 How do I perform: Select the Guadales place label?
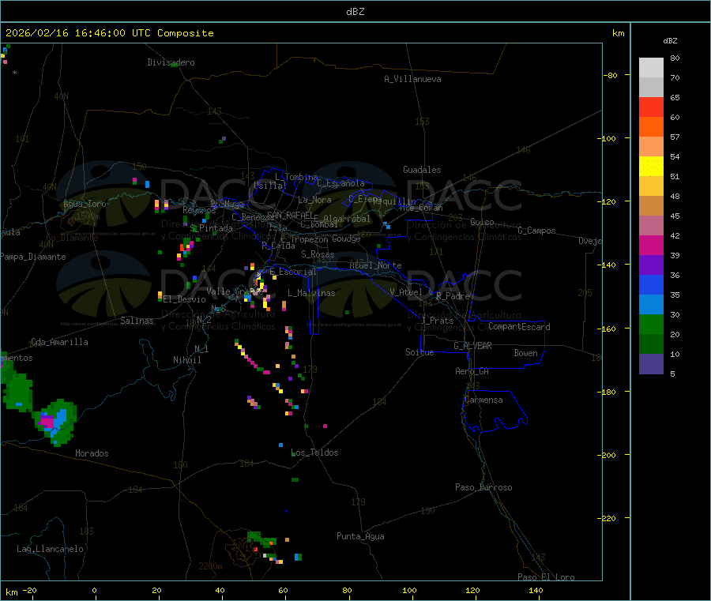tap(422, 170)
